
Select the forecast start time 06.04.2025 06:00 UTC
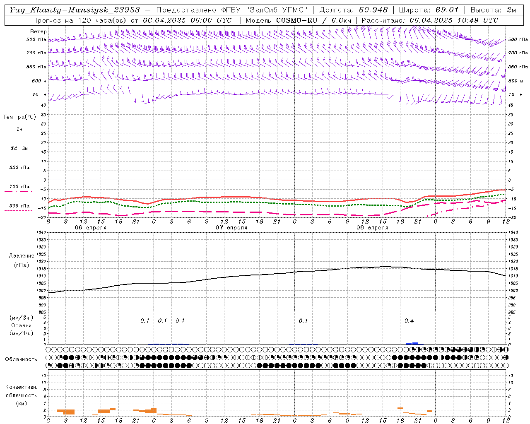(187, 20)
